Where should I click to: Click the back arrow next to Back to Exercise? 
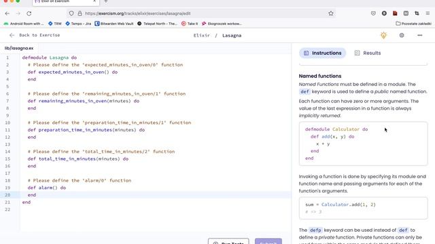12,35
